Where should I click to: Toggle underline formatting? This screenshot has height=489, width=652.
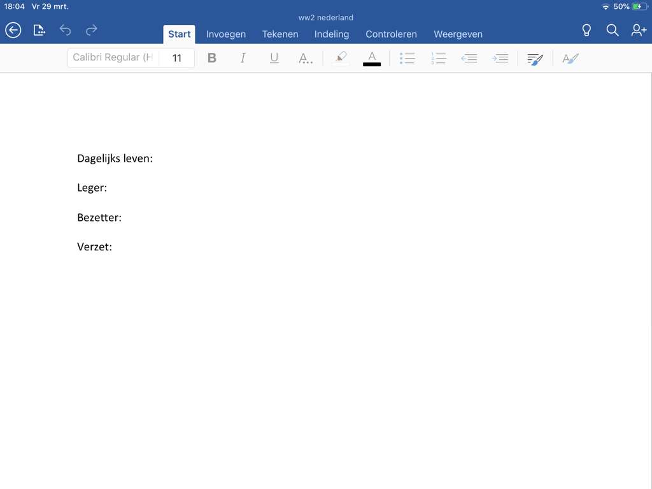[274, 58]
